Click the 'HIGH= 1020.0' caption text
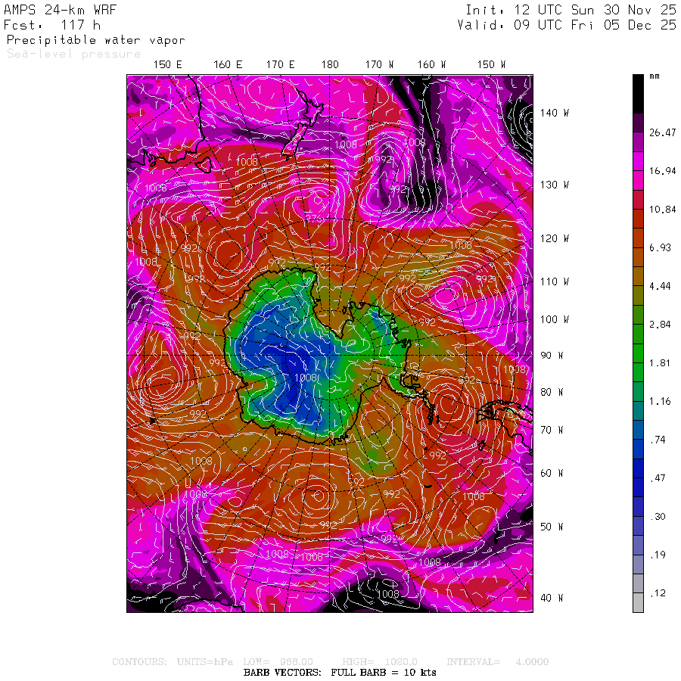 click(380, 662)
